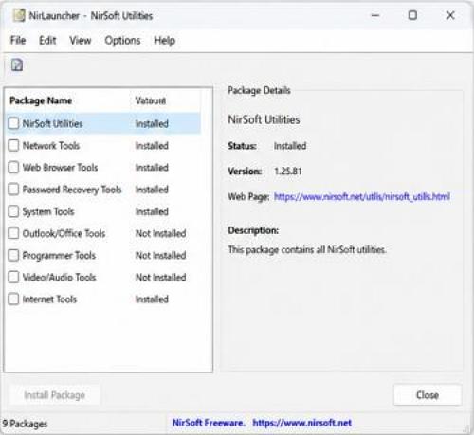The width and height of the screenshot is (474, 435).
Task: Open the Edit menu
Action: (47, 40)
